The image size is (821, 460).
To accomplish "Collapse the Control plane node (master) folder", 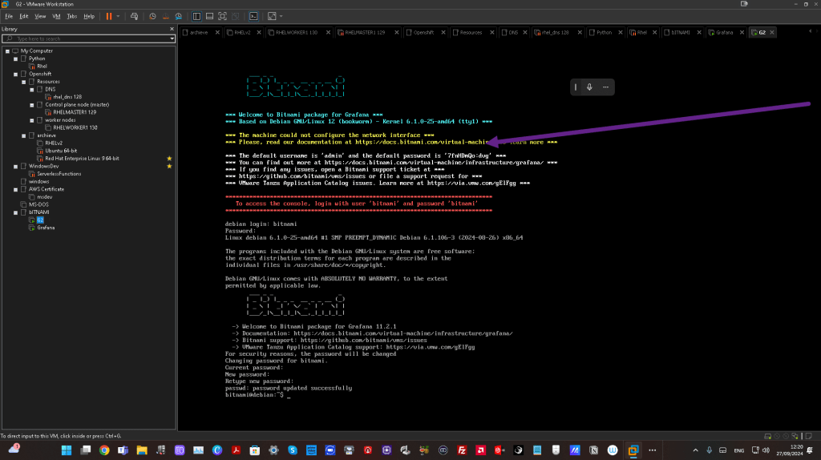I will pos(32,105).
